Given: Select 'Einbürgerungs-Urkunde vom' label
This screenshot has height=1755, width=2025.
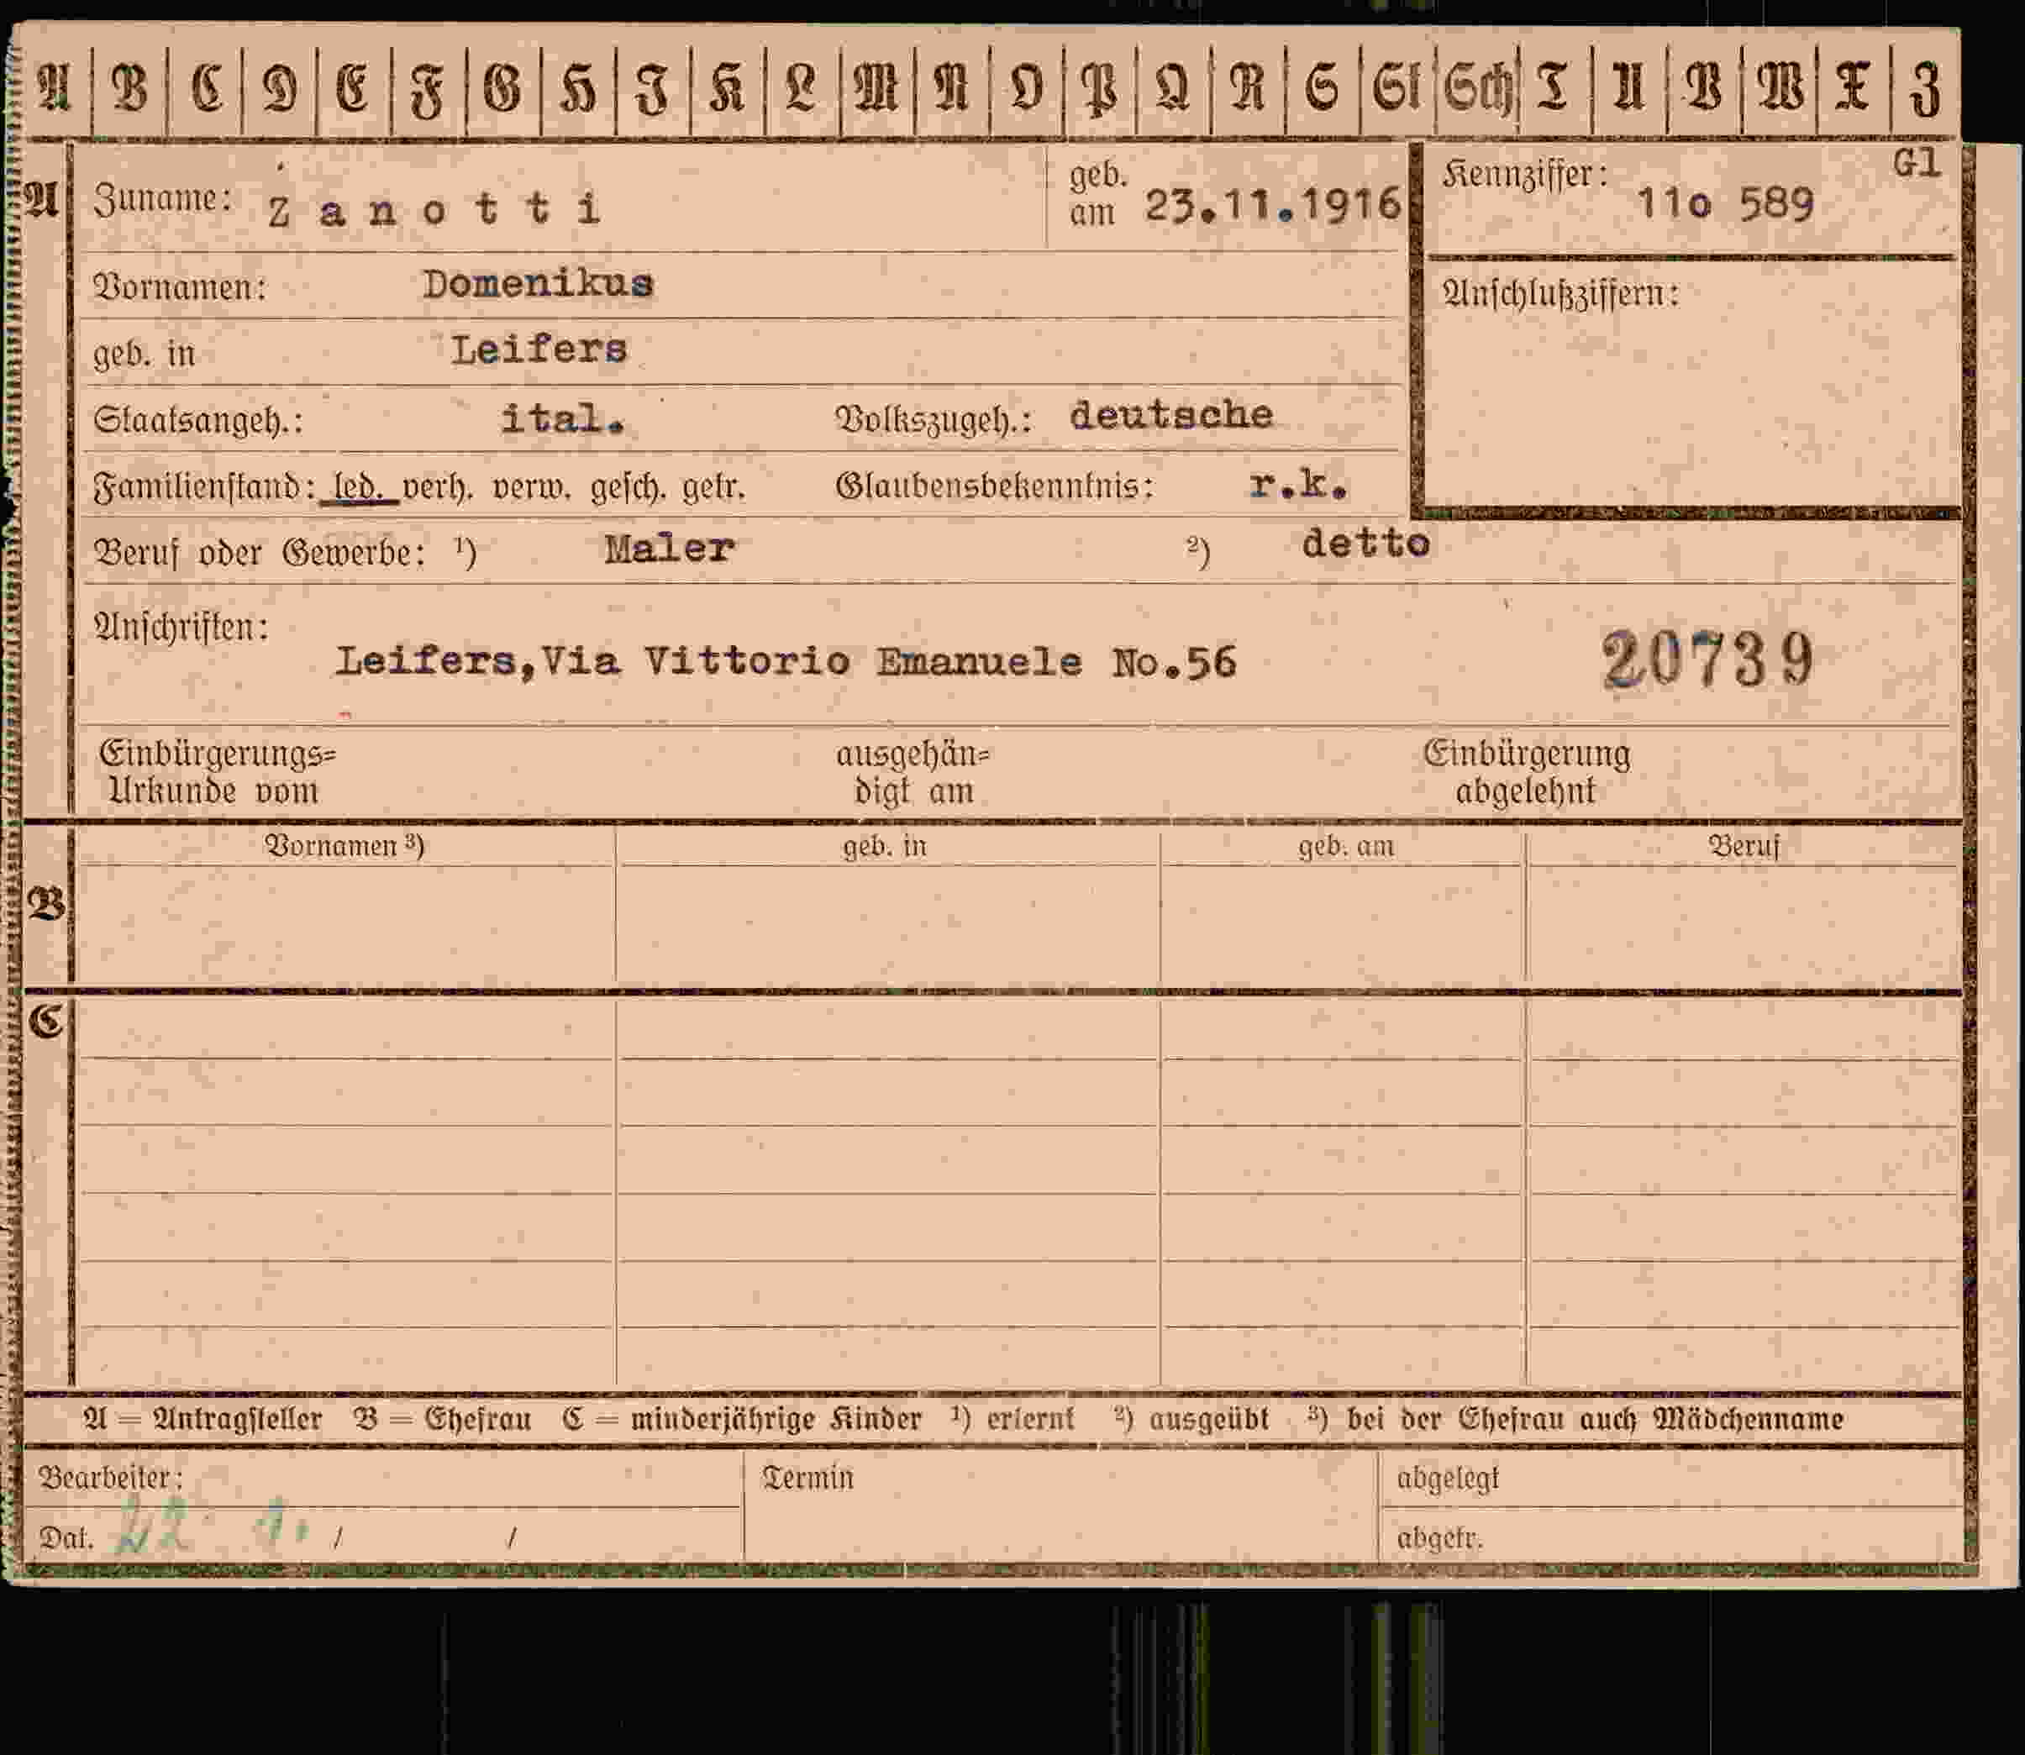Looking at the screenshot, I should 218,772.
